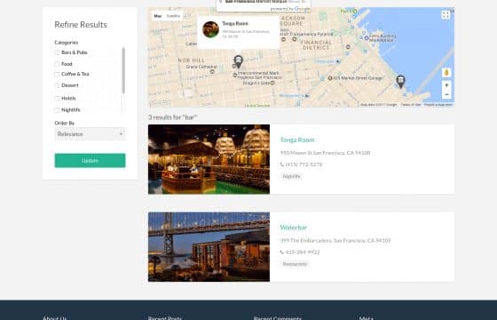Zoom in on the map
The width and height of the screenshot is (497, 320).
(x=446, y=85)
